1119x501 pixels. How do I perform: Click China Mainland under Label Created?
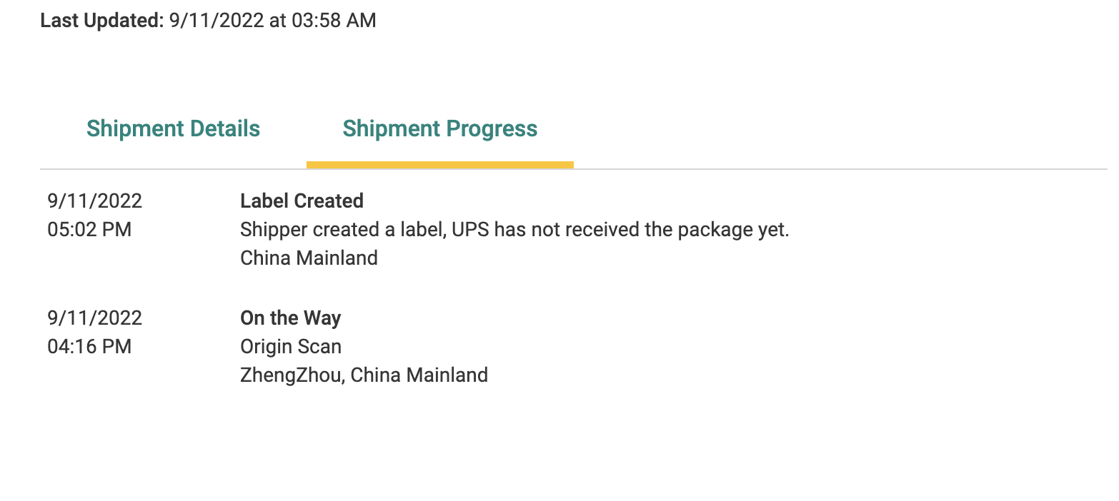[x=309, y=258]
